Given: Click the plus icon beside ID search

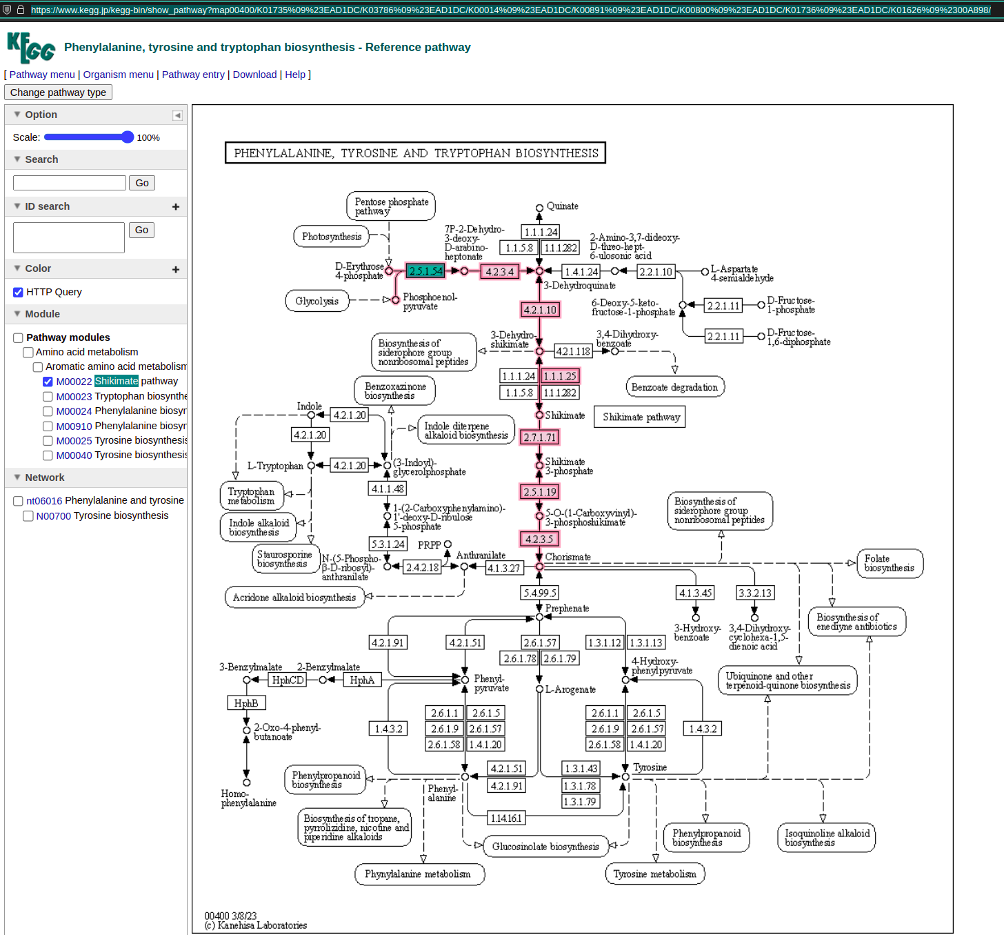Looking at the screenshot, I should point(176,207).
